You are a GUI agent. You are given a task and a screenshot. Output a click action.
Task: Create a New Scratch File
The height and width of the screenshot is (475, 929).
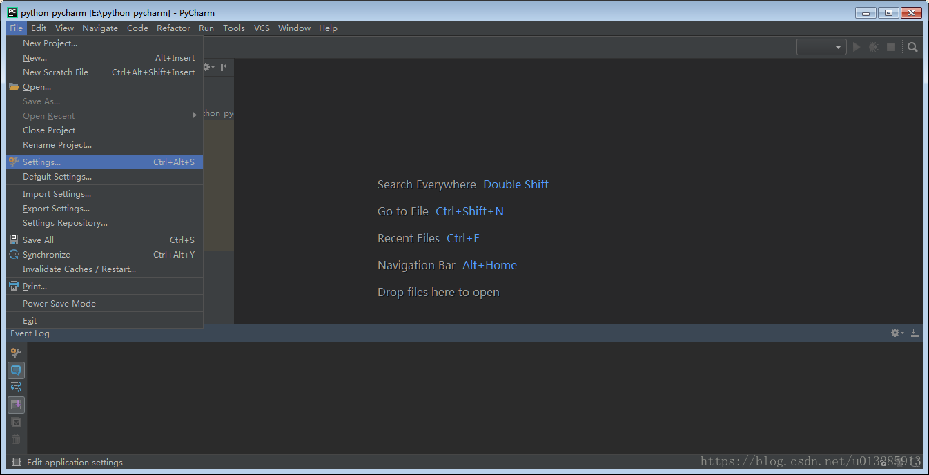[x=104, y=72]
